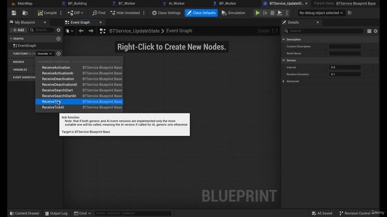This screenshot has height=217, width=387.
Task: Compile the blueprint
Action: pyautogui.click(x=47, y=13)
